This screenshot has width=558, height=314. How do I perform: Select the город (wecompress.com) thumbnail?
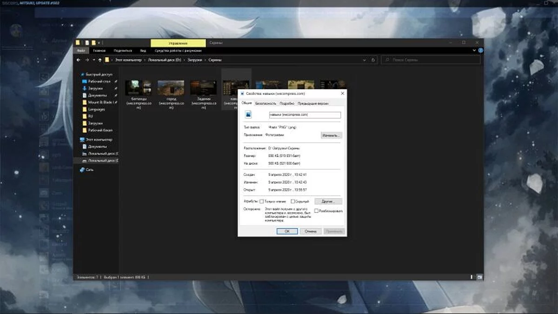[171, 88]
